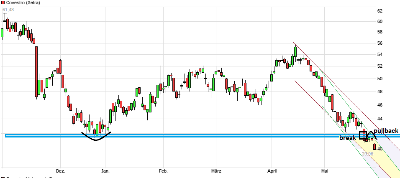Click the Jan. label on time axis
Image resolution: width=400 pixels, height=178 pixels.
coord(105,170)
